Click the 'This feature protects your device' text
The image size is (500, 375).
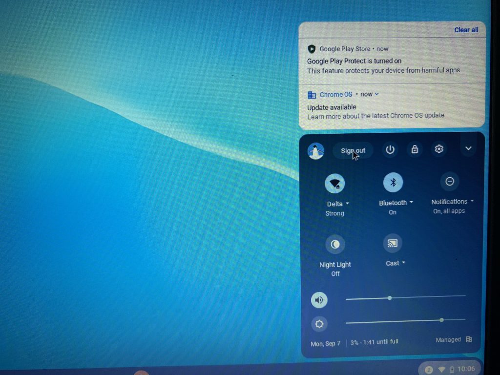coord(383,70)
